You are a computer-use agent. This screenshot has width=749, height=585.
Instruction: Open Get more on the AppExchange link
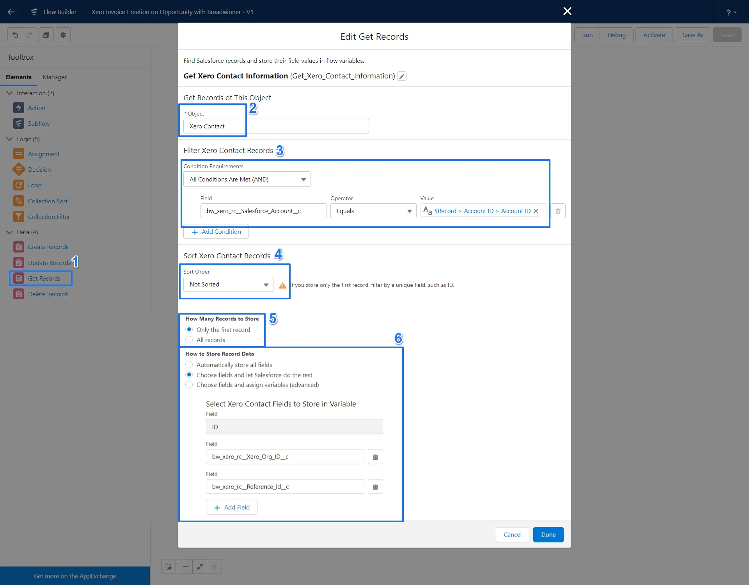point(75,576)
